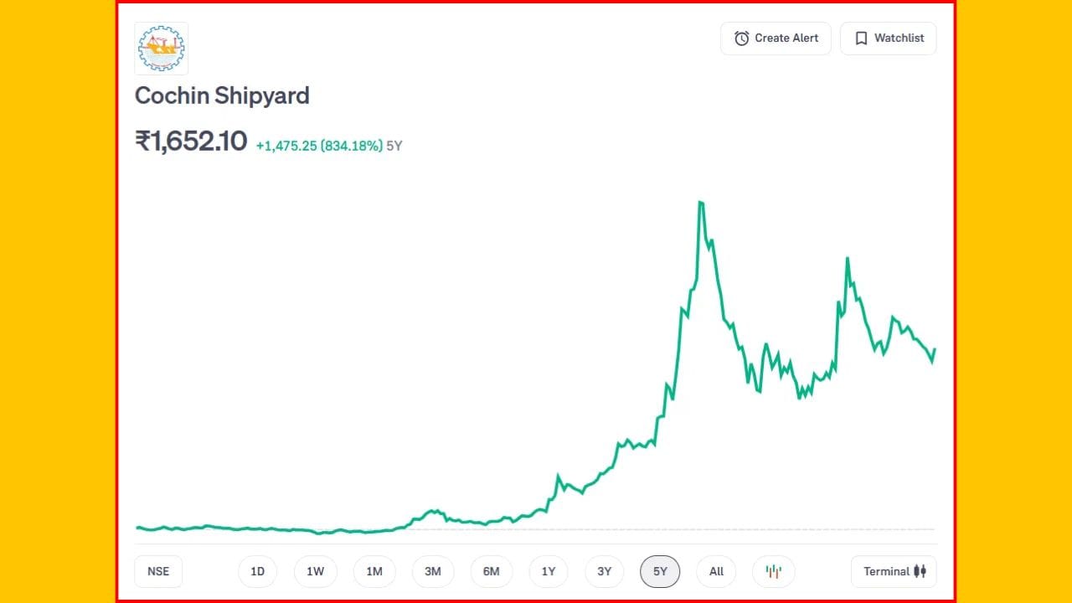
Task: Show the 6M price chart
Action: pos(492,572)
